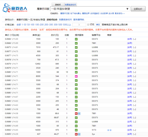Click the 保 icon in the 240 total row

tap(76, 68)
